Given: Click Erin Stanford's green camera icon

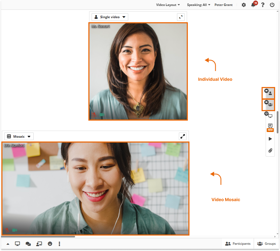Looking at the screenshot, I should coord(15,230).
